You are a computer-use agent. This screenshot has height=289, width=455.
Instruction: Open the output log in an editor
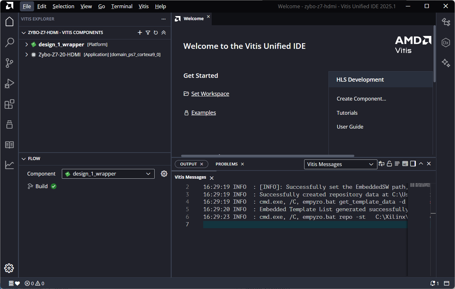[405, 164]
